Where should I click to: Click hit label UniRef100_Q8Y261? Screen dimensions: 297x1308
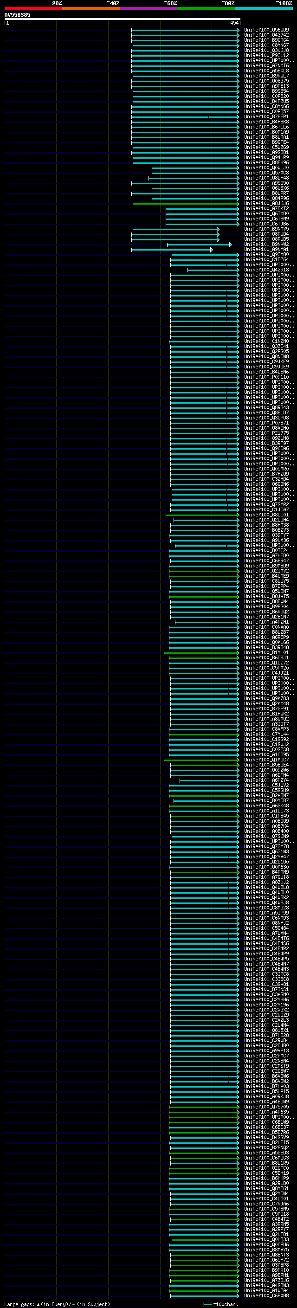click(266, 1188)
